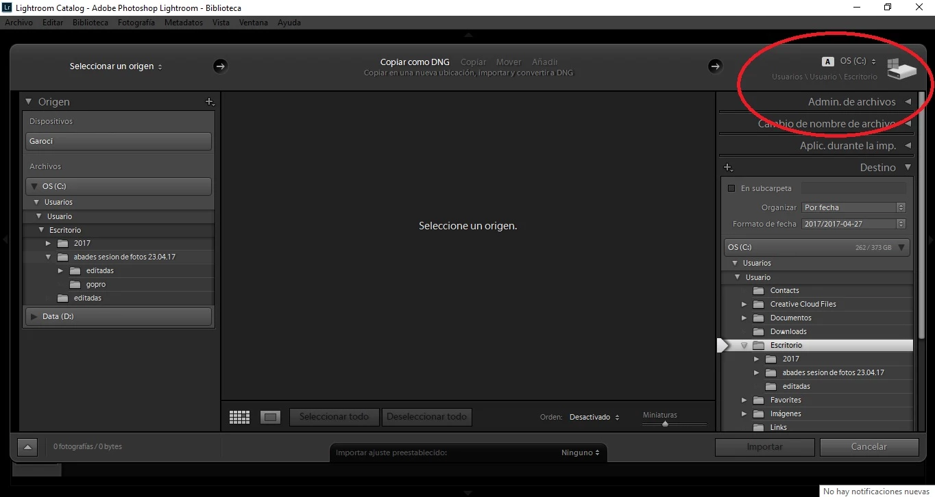Open the OS (C:) destination dropdown at top
This screenshot has height=497, width=935.
pos(858,61)
